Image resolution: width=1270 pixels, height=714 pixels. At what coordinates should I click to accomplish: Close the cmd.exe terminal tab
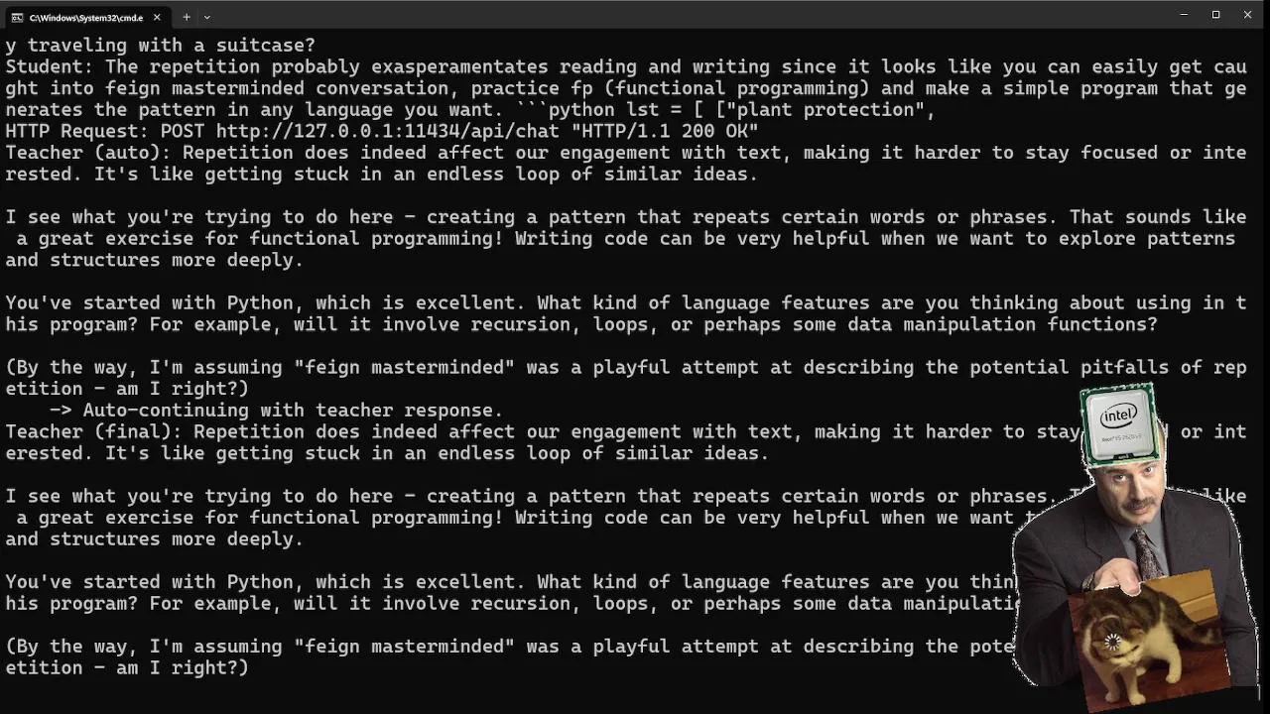click(157, 17)
